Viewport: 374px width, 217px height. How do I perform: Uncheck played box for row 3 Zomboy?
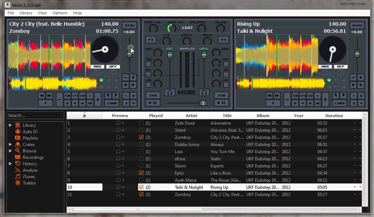click(x=141, y=137)
